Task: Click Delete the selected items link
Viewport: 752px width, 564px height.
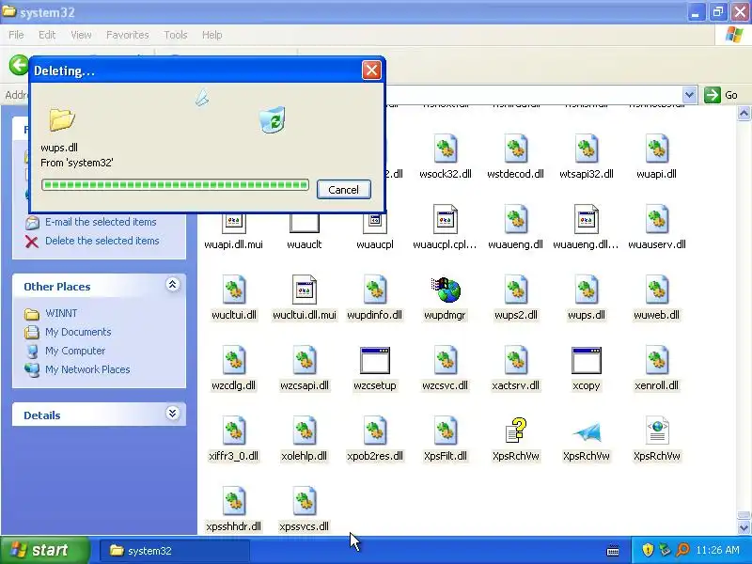Action: point(102,241)
